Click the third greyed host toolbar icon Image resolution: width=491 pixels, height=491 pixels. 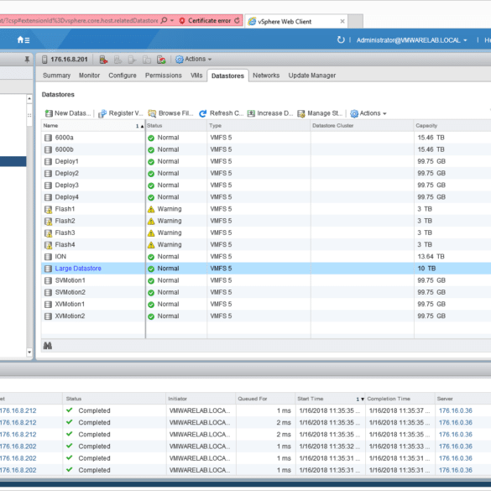pos(132,60)
